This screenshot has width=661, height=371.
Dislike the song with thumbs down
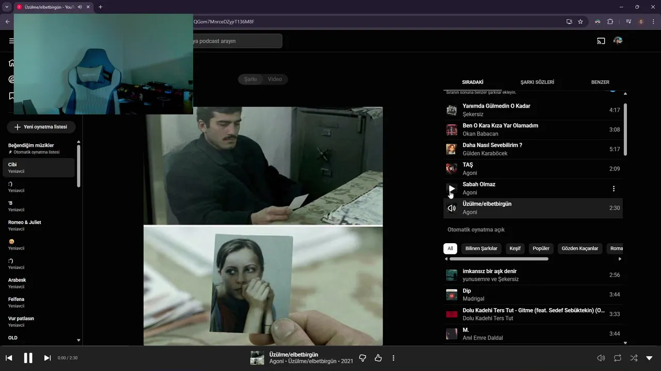click(363, 358)
